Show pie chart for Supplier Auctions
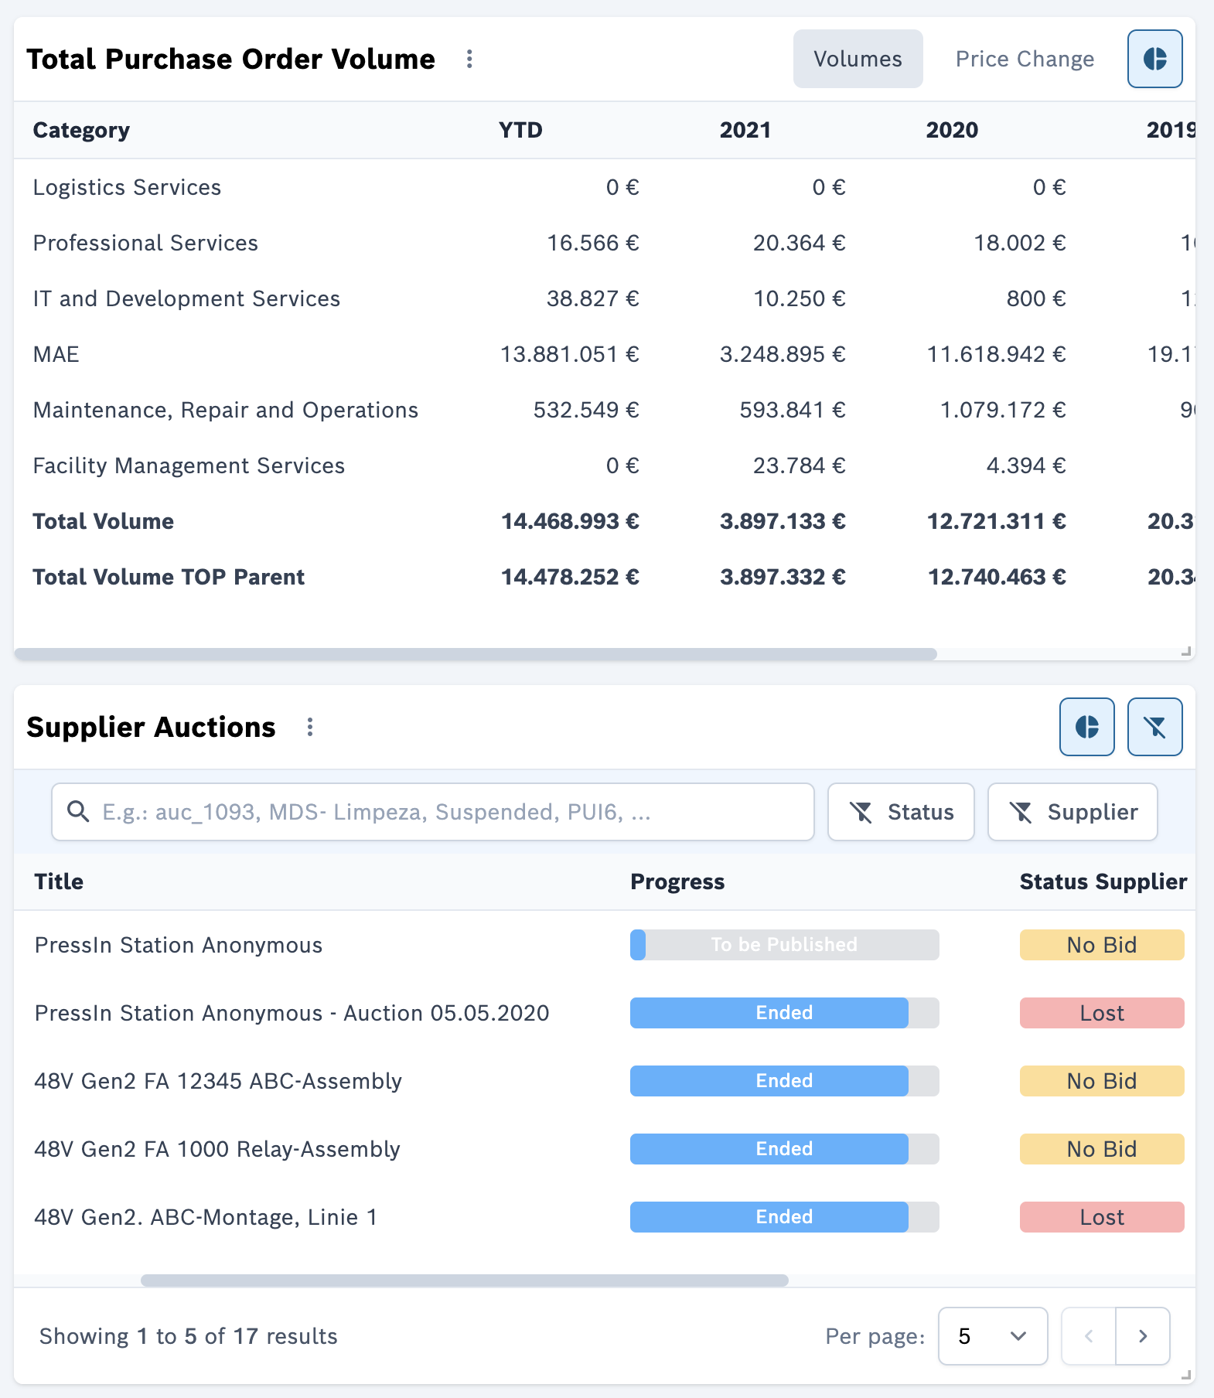Image resolution: width=1214 pixels, height=1398 pixels. tap(1086, 727)
